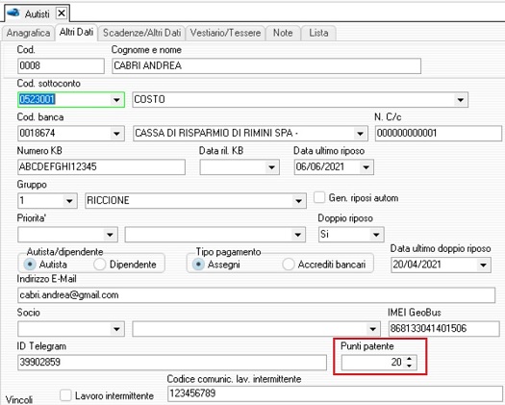505x405 pixels.
Task: Open the Cassa di Risparmio bank dropdown
Action: click(x=360, y=133)
